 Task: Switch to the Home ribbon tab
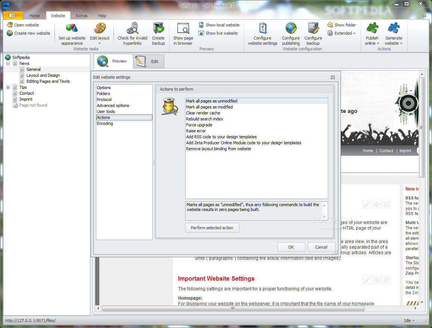click(34, 16)
